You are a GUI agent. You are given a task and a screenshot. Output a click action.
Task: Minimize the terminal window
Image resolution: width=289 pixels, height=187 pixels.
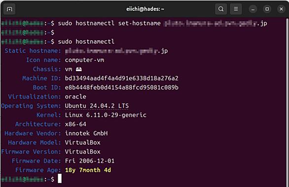coord(253,9)
